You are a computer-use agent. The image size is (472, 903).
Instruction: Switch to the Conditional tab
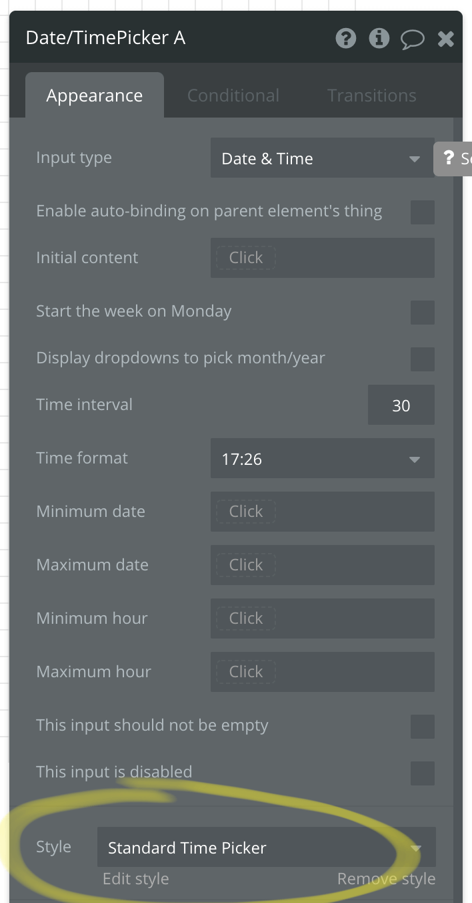[233, 96]
